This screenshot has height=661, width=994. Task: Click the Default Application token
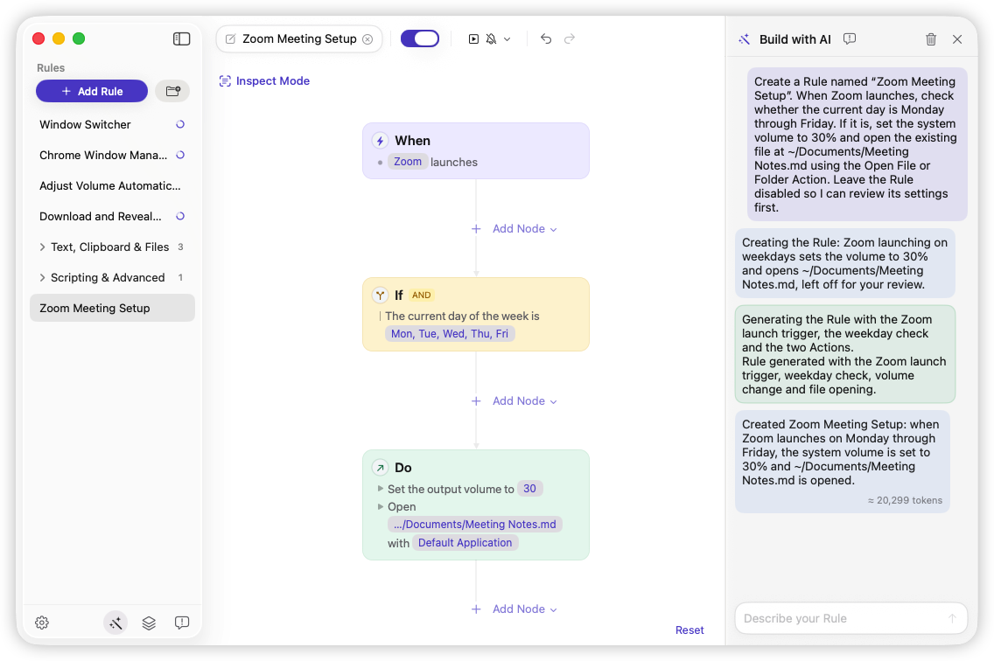tap(465, 542)
